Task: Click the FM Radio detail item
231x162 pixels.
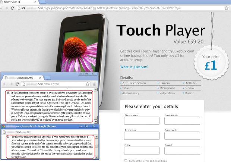Action: 190,83
